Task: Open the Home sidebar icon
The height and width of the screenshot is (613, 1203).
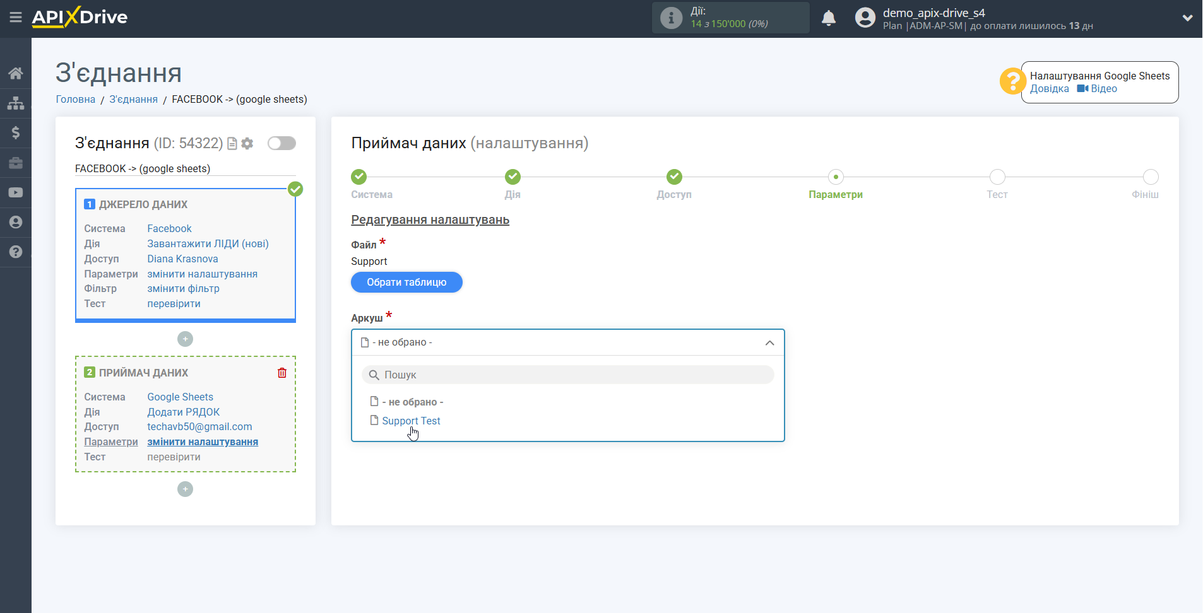Action: pyautogui.click(x=16, y=73)
